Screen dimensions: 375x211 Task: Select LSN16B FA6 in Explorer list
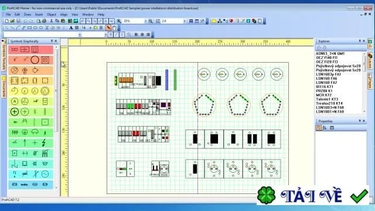click(326, 78)
